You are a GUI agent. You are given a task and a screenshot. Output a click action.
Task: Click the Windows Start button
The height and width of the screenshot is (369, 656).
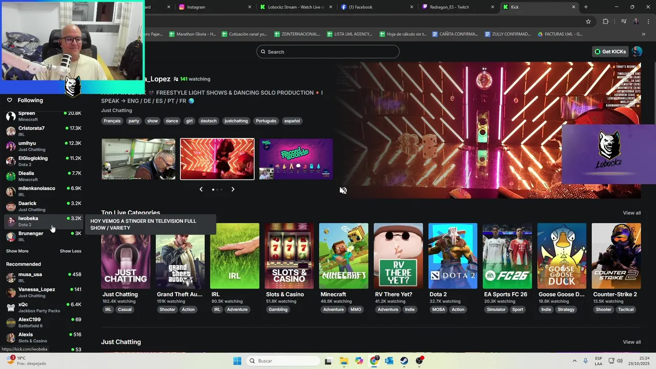pos(237,361)
